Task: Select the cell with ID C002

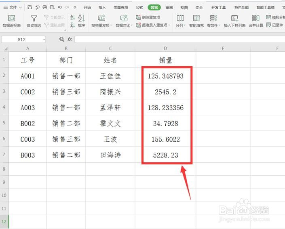Action: coord(27,92)
